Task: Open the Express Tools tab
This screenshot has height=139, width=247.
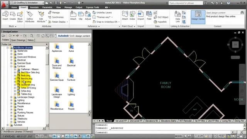Action: coord(93,7)
